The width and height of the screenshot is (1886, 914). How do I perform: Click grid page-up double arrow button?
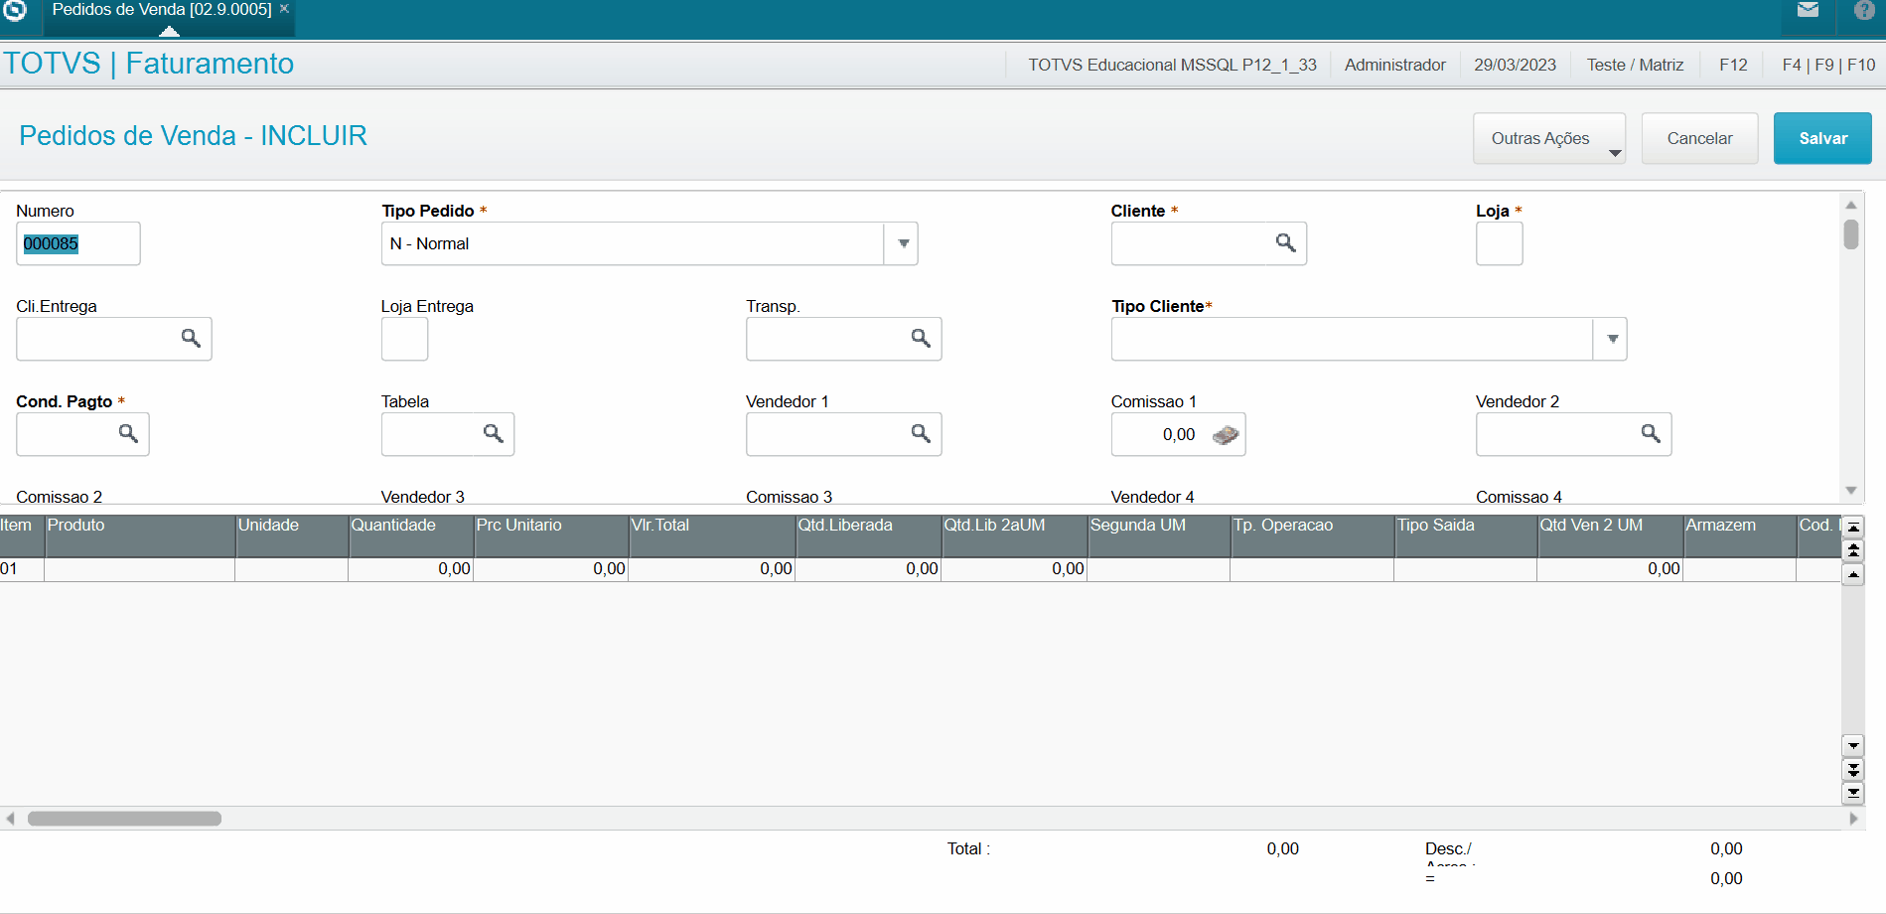(x=1852, y=550)
